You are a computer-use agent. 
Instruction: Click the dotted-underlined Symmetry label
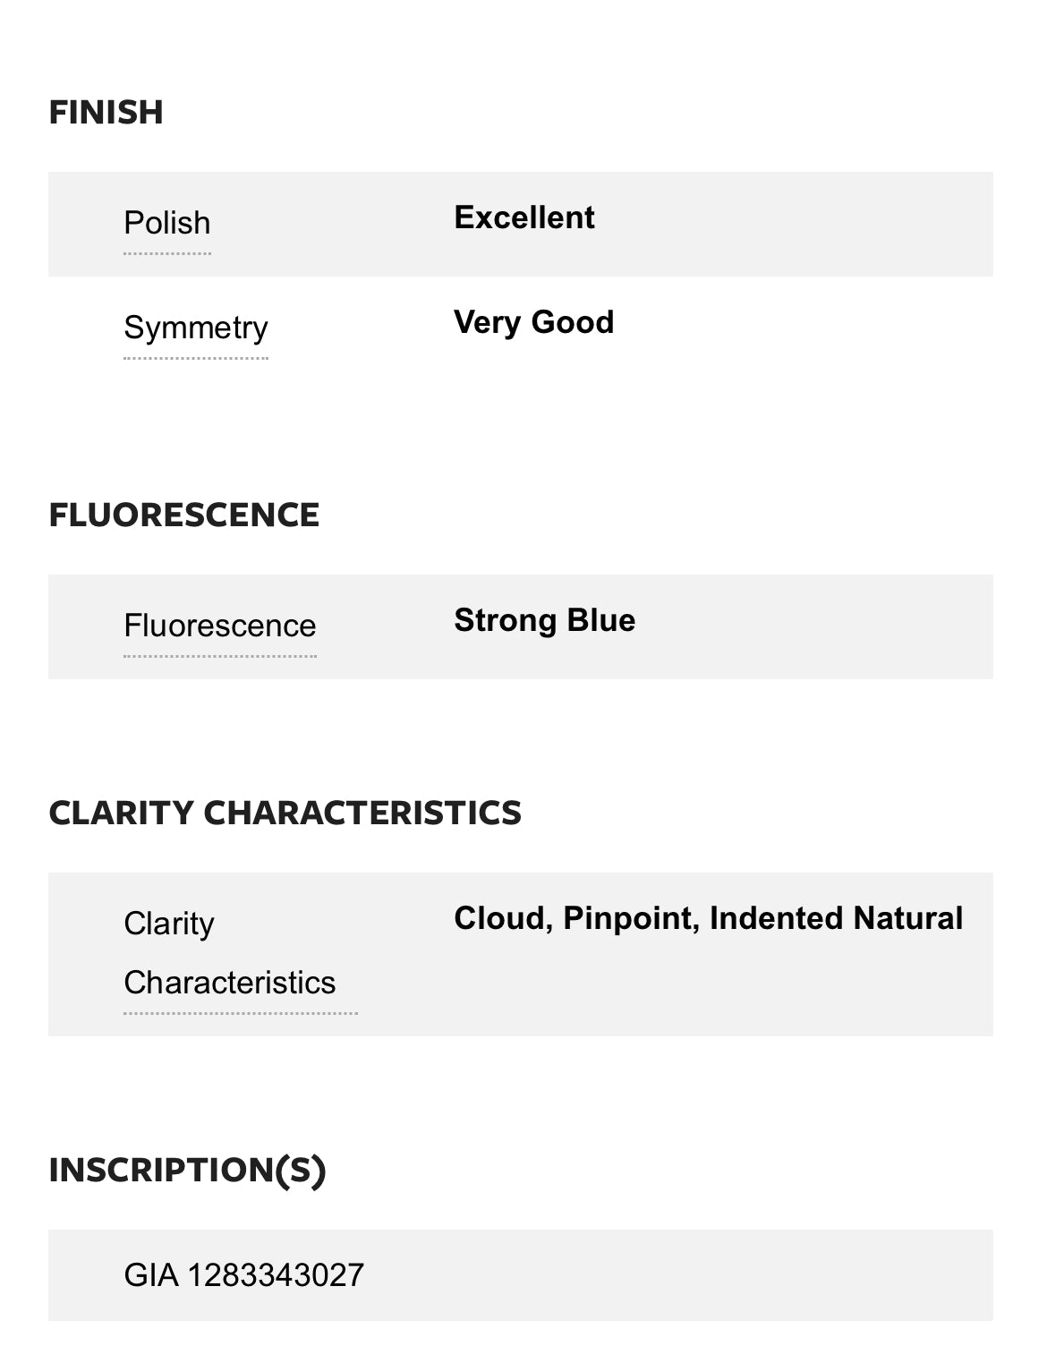pos(195,328)
